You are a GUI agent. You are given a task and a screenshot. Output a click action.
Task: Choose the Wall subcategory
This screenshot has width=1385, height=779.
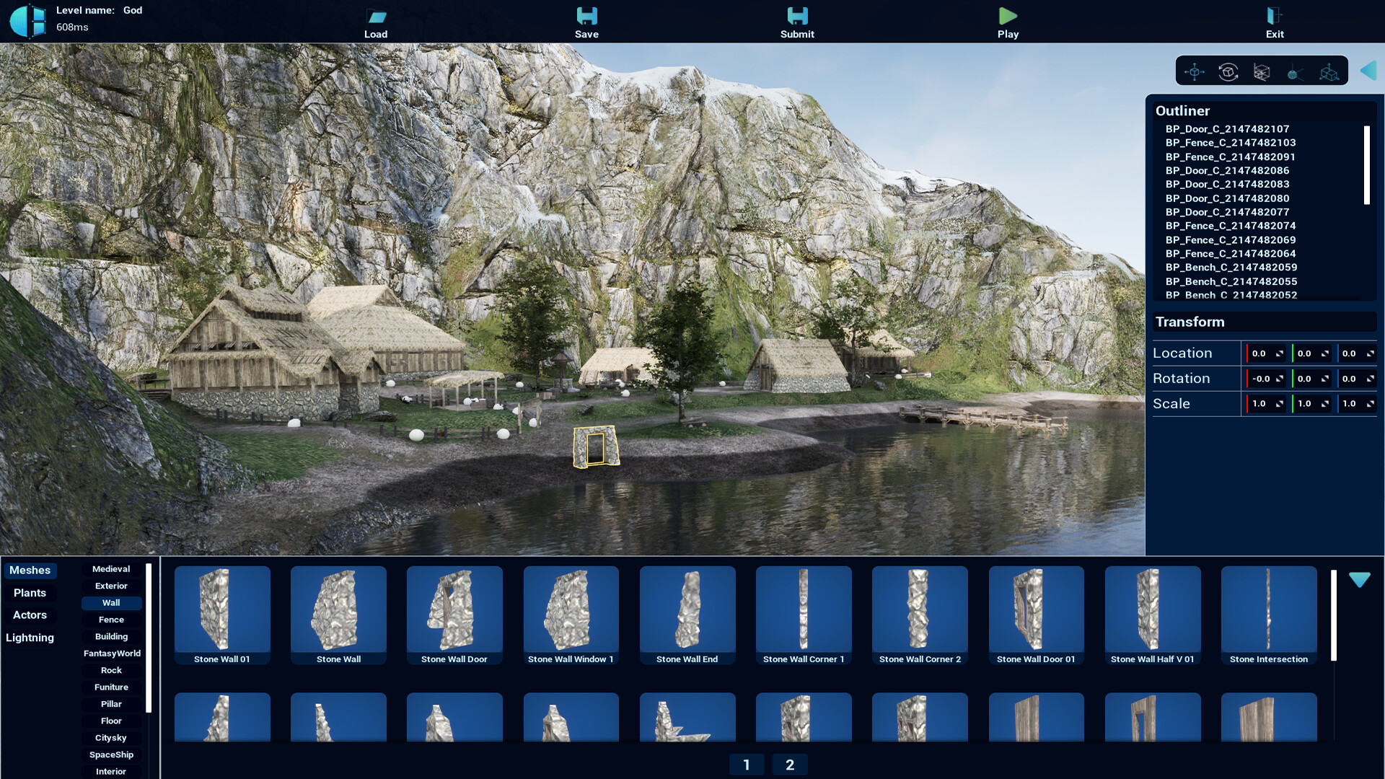pos(111,603)
